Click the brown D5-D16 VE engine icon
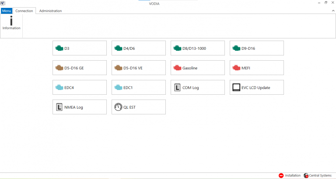 (118, 68)
